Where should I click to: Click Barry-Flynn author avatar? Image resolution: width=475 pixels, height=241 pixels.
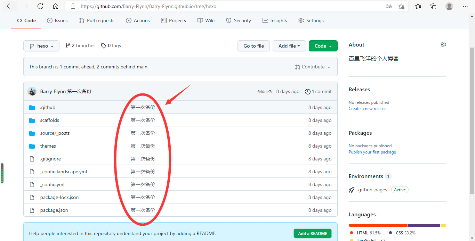[x=32, y=91]
